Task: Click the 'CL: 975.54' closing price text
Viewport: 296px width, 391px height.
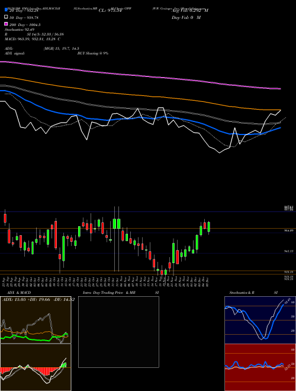Action: tap(110, 11)
